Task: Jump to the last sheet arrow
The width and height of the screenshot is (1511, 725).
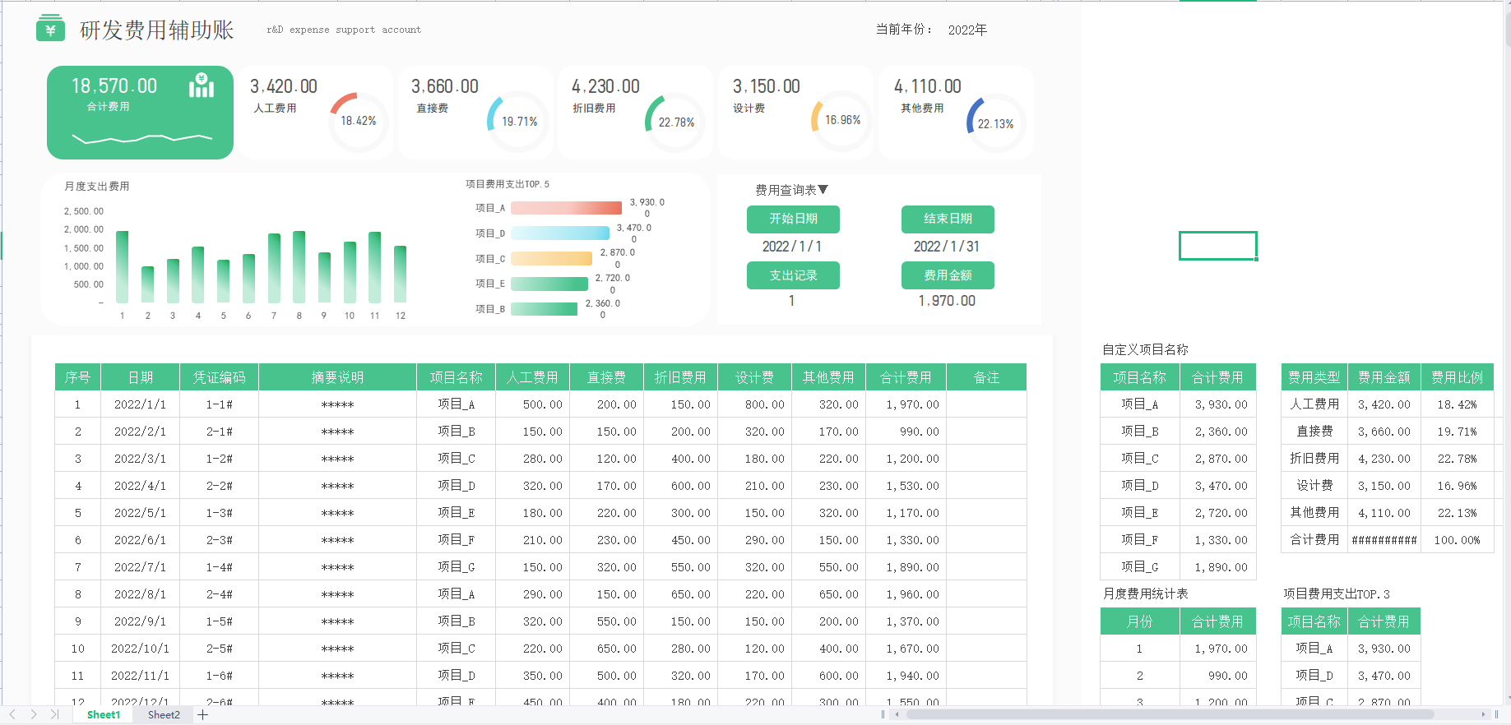Action: tap(55, 715)
